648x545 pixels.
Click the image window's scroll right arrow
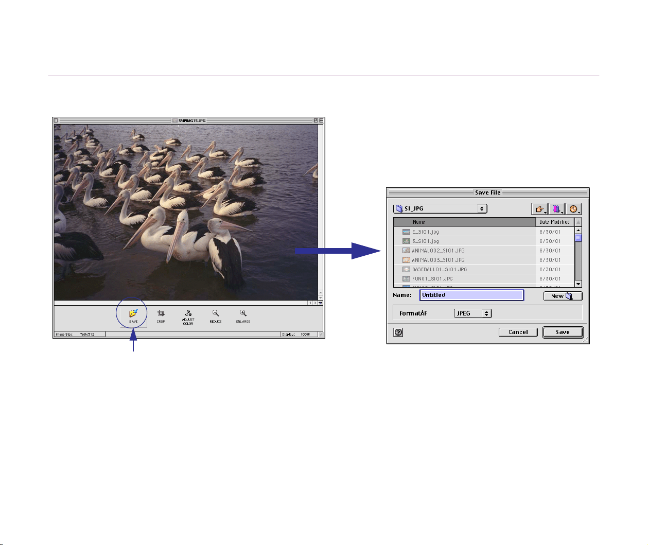click(x=315, y=303)
